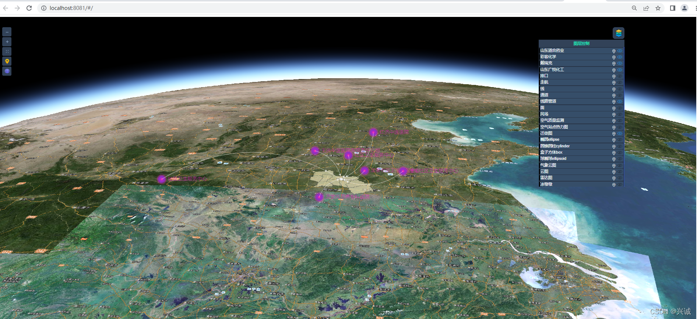The image size is (697, 319).
Task: Show the 排口 layer with eye icon
Action: [x=620, y=76]
